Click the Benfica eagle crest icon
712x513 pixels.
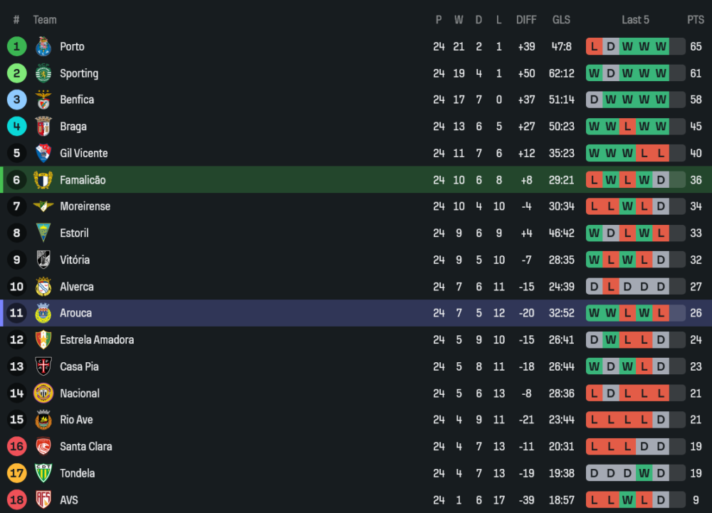(43, 100)
